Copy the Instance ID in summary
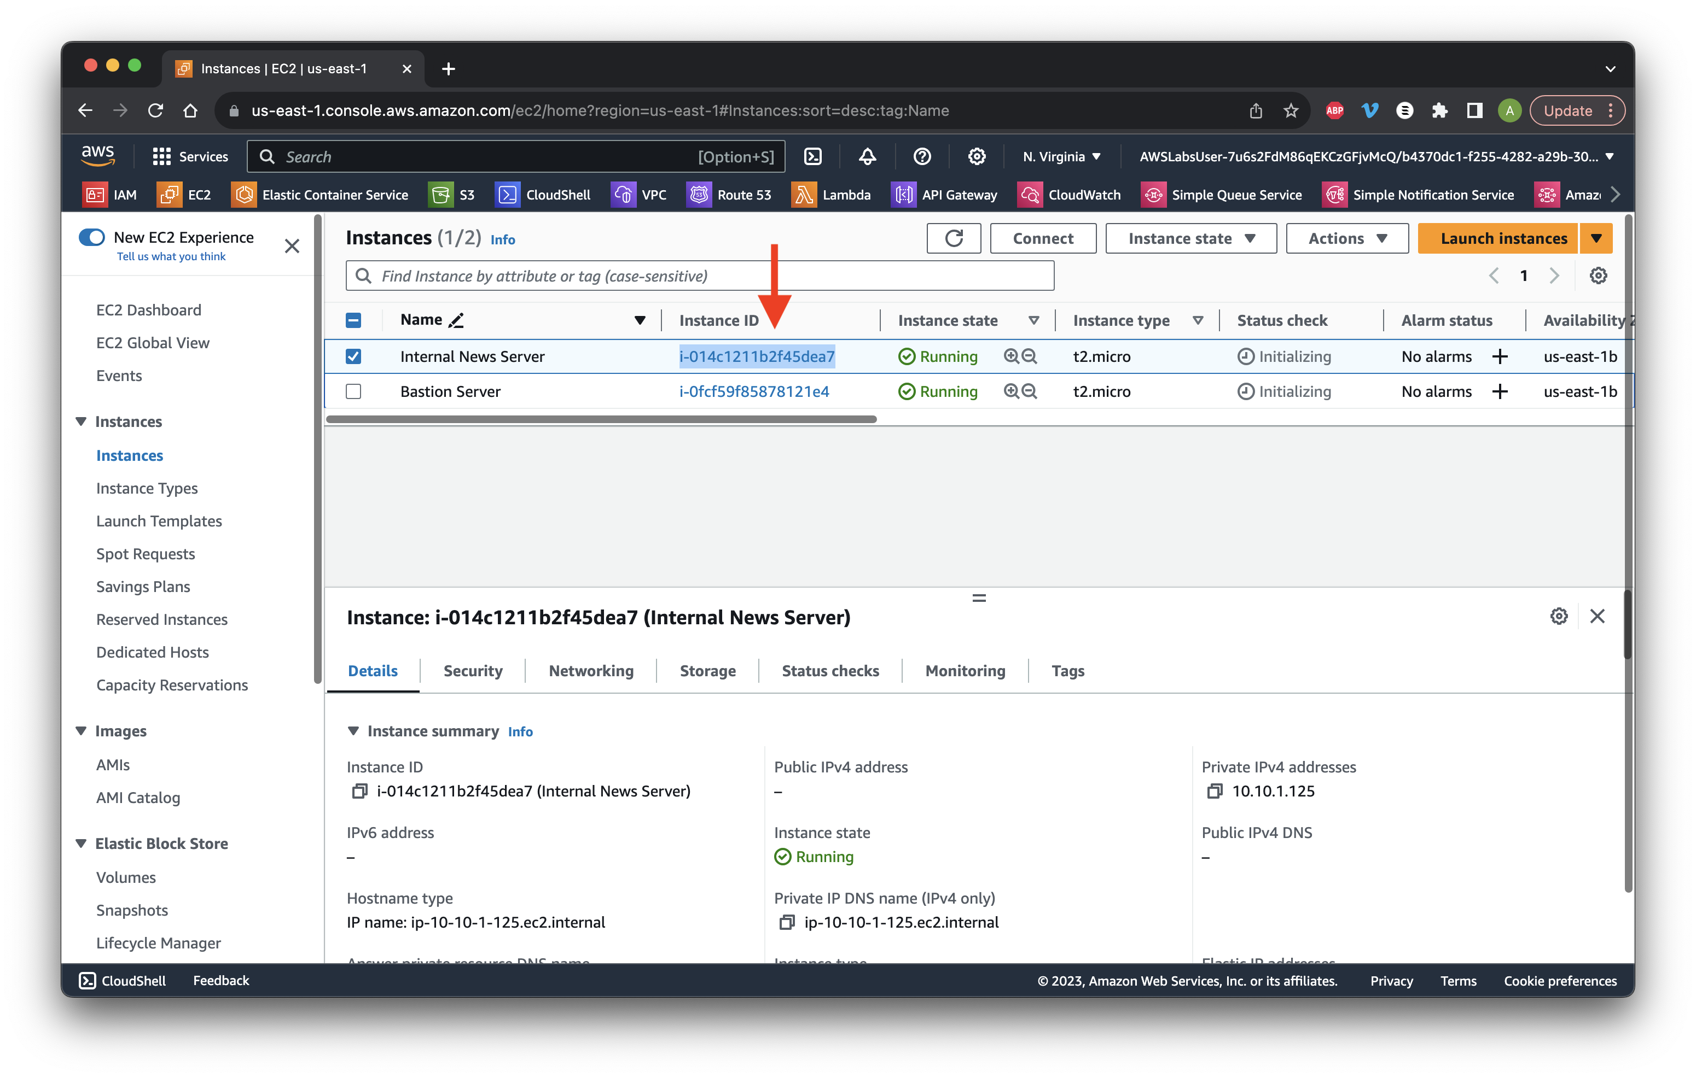The image size is (1696, 1078). pos(360,792)
